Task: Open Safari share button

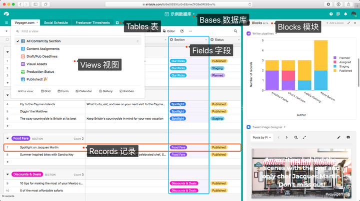Action: [348, 4]
